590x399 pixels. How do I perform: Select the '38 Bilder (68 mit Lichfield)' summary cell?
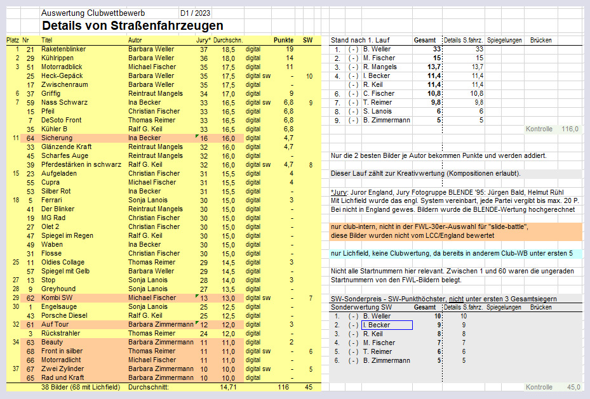(x=81, y=388)
